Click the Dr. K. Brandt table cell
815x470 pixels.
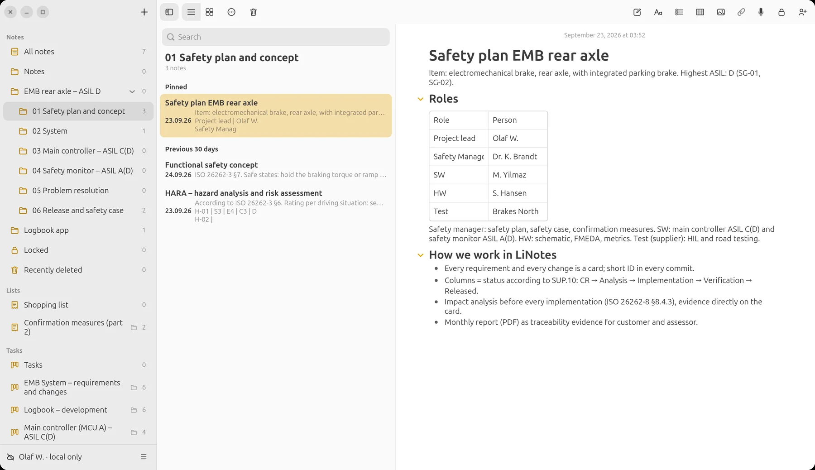518,157
